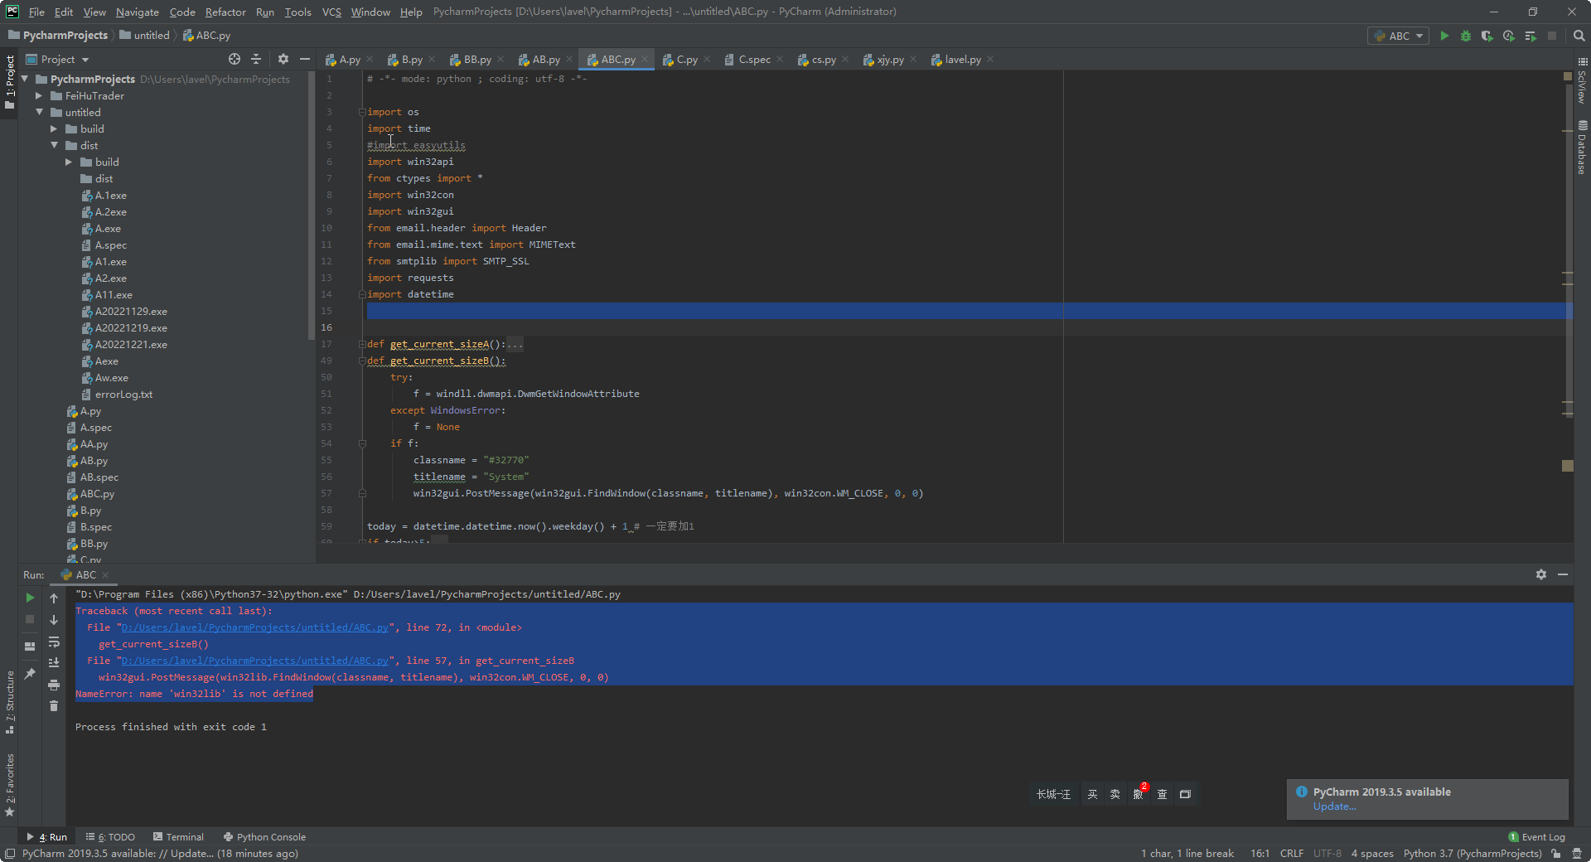Hide the Project panel with minus icon

tap(305, 59)
